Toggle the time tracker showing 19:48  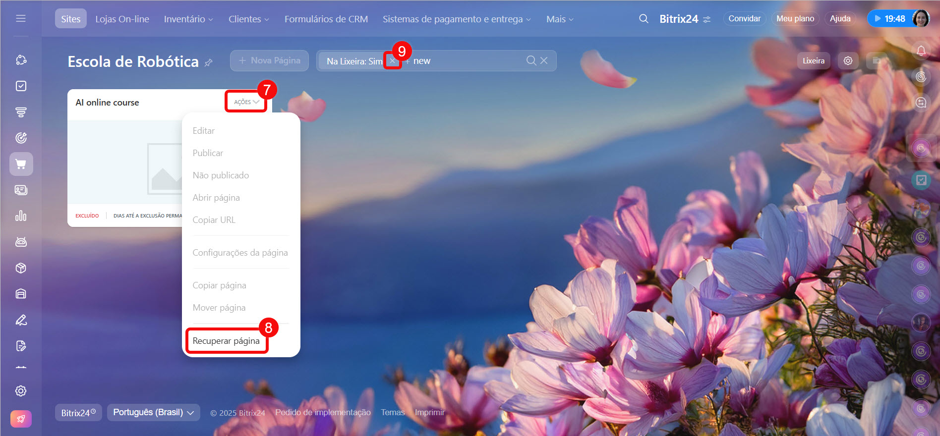coord(889,19)
